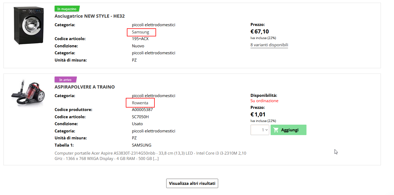This screenshot has width=394, height=195.
Task: Click "Visualizza altri risultati" button
Action: (x=192, y=183)
